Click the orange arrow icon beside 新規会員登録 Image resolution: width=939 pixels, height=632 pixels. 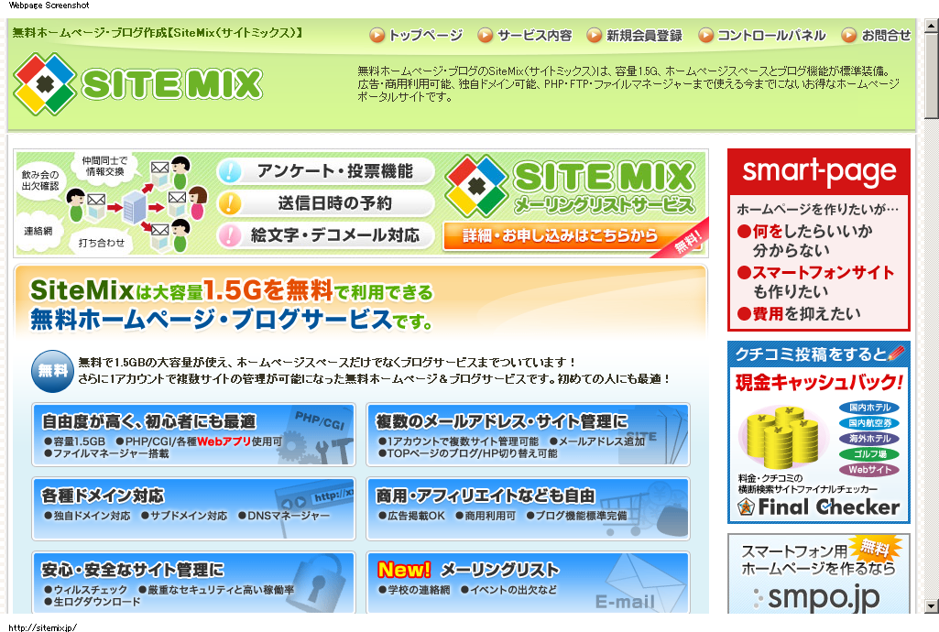coord(594,36)
